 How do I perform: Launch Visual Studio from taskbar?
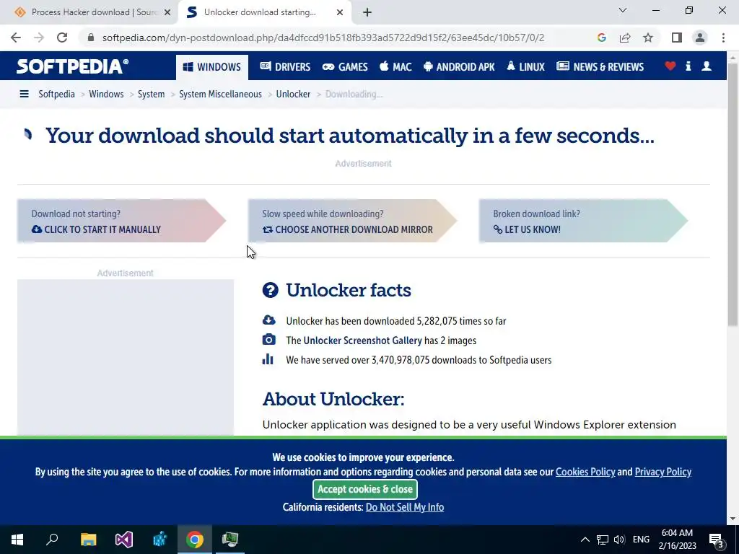point(124,540)
